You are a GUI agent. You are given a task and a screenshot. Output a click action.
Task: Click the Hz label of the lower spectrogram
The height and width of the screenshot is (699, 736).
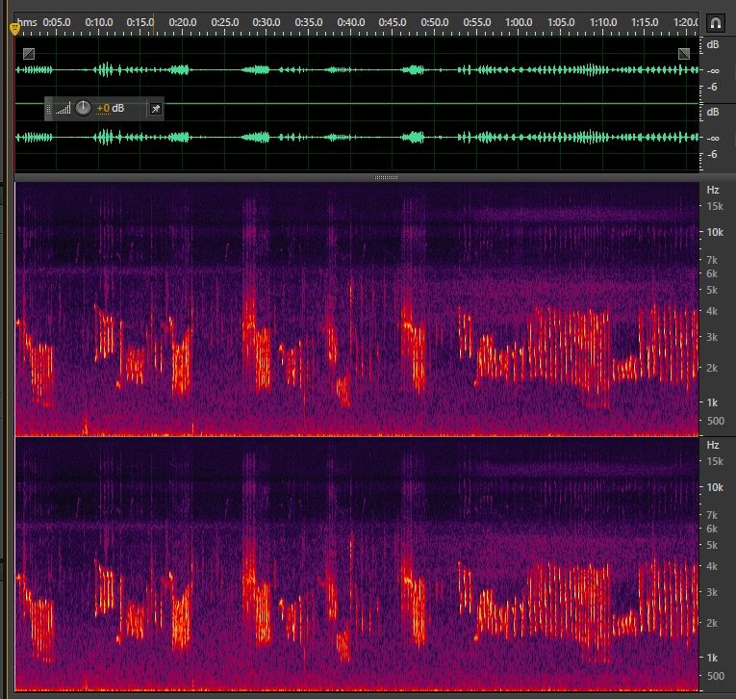click(713, 445)
